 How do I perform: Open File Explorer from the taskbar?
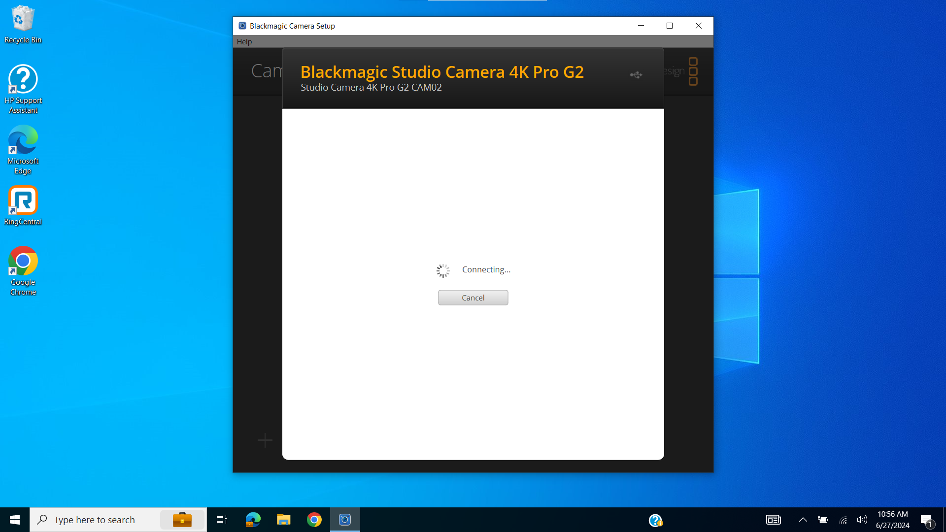(x=284, y=520)
